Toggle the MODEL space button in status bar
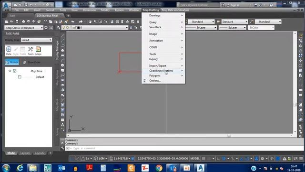This screenshot has width=305, height=172. click(195, 159)
